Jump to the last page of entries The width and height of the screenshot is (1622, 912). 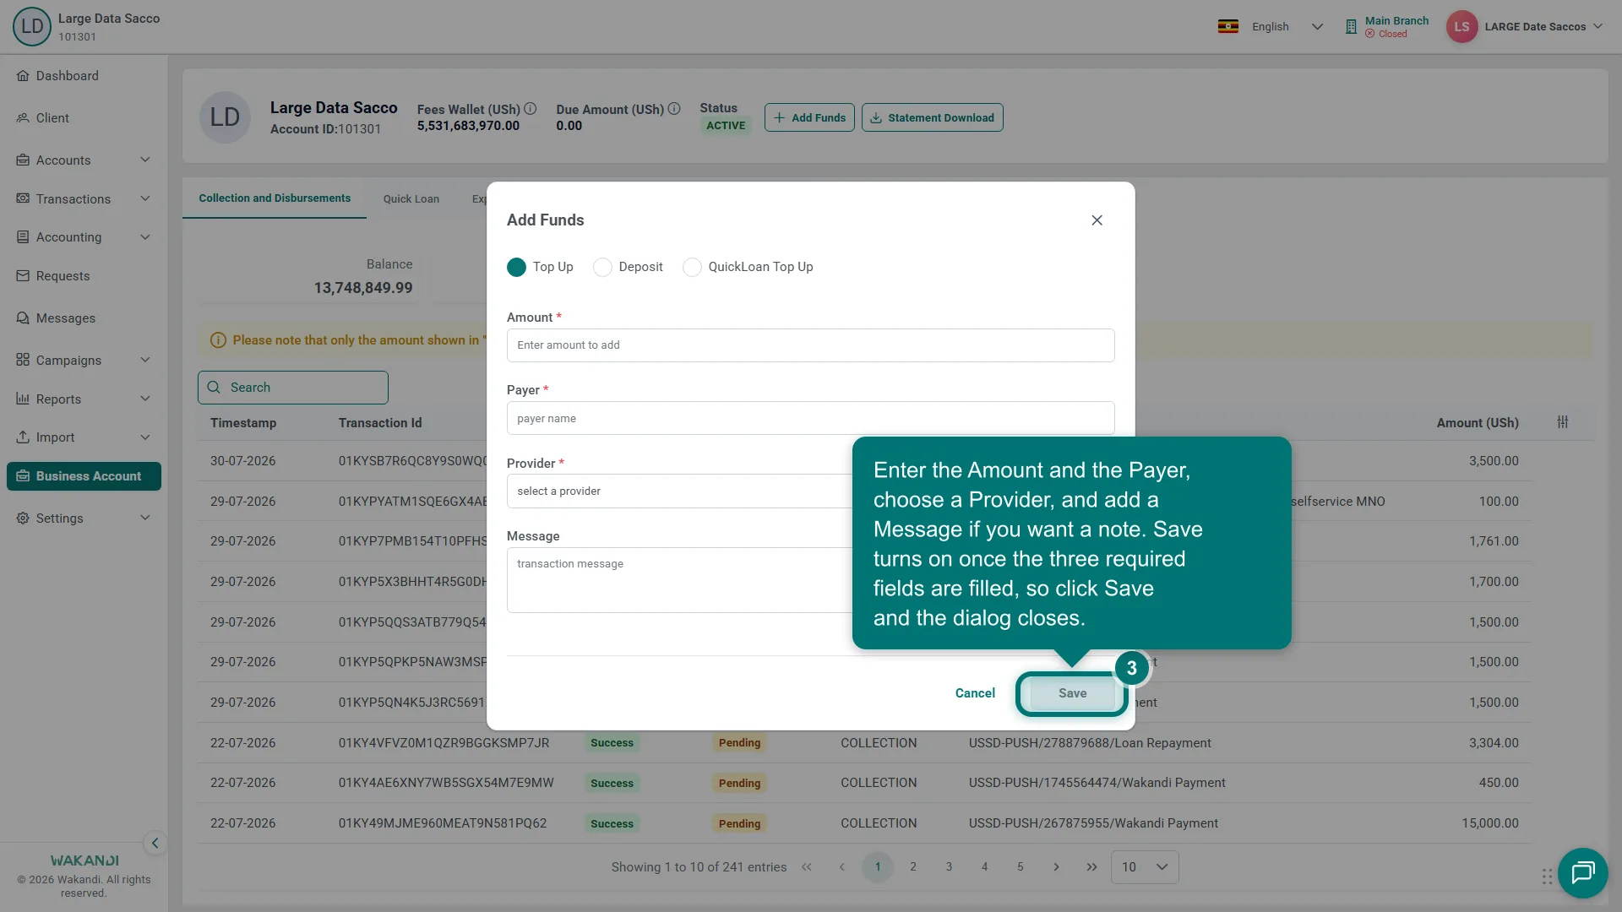point(1091,867)
